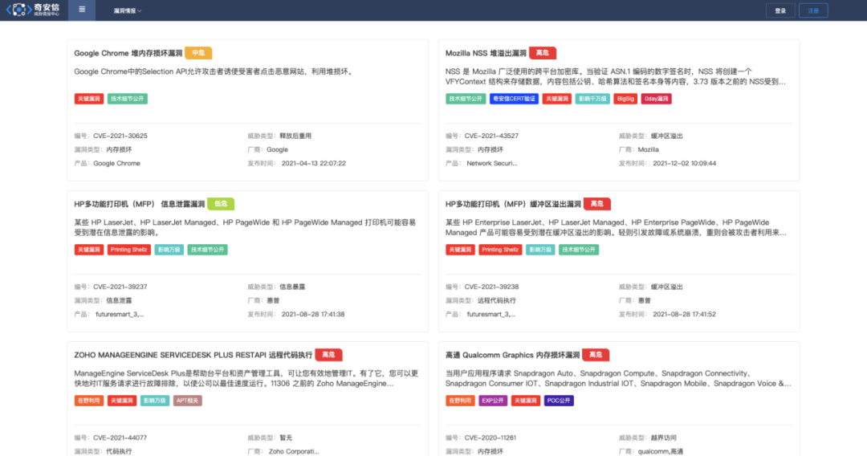Open 高通 Qualcomm Graphics 内存损坏漏洞 card title
This screenshot has height=456, width=867.
coord(512,355)
